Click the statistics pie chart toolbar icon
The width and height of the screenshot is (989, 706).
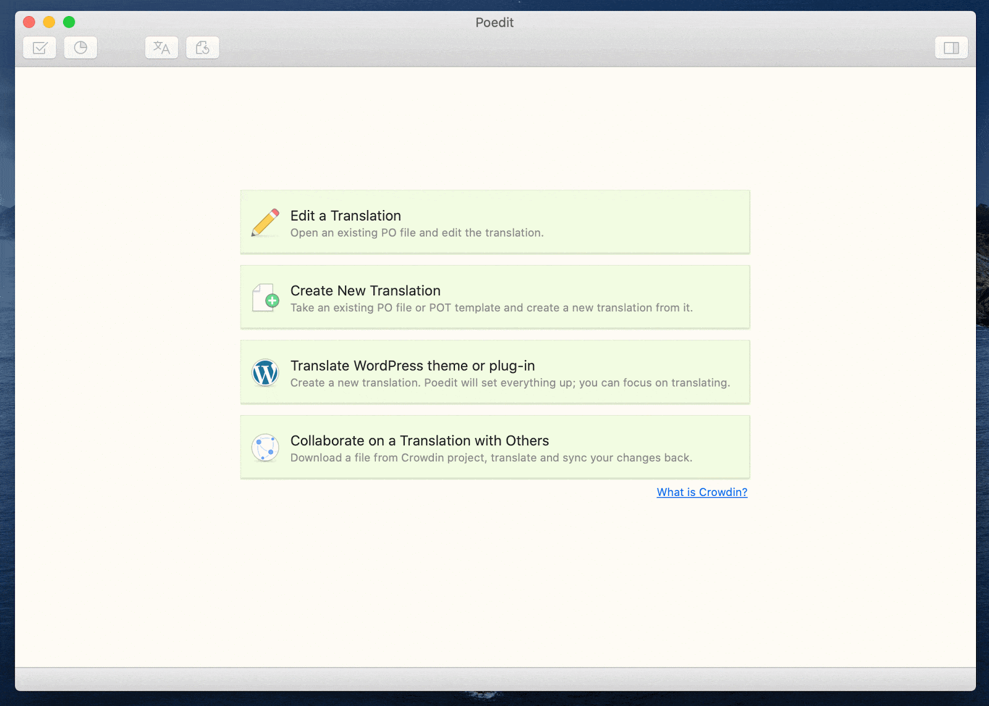coord(80,48)
